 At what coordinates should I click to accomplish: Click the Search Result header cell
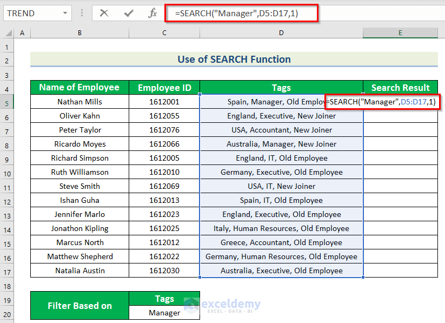pyautogui.click(x=400, y=87)
